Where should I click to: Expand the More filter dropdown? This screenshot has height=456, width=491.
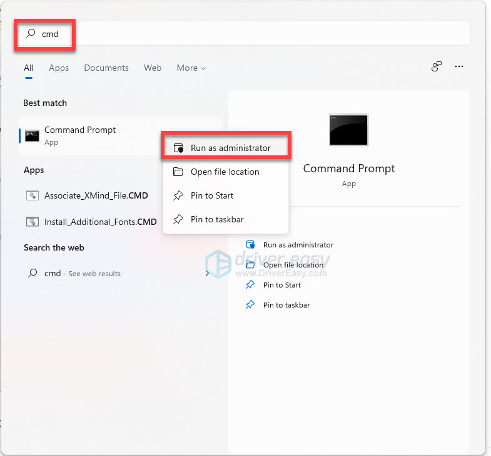(191, 68)
